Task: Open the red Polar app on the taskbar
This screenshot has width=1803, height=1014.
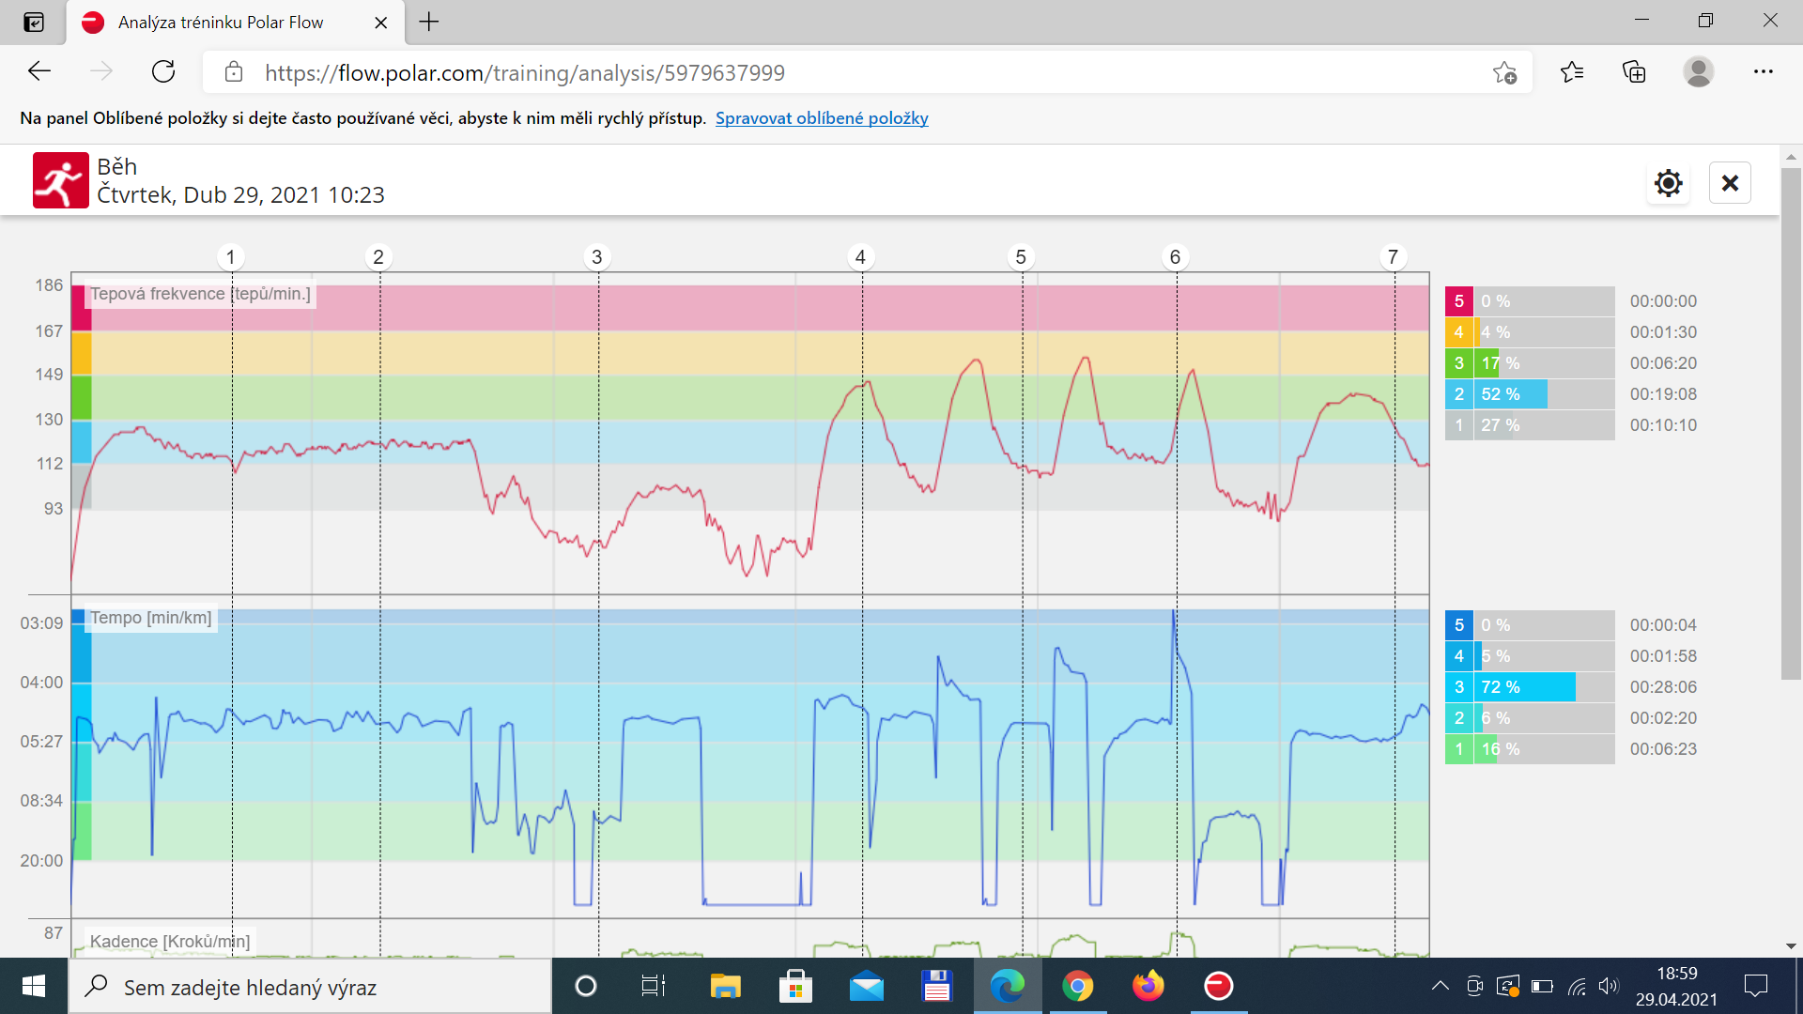Action: point(1219,986)
